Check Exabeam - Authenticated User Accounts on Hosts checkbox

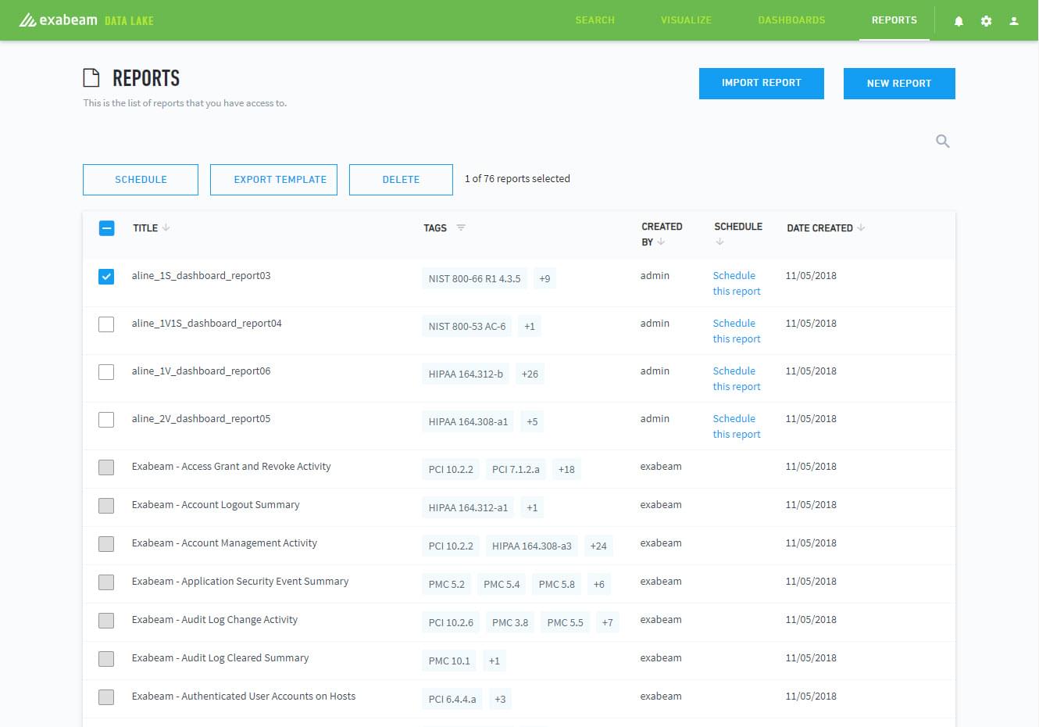pos(106,697)
